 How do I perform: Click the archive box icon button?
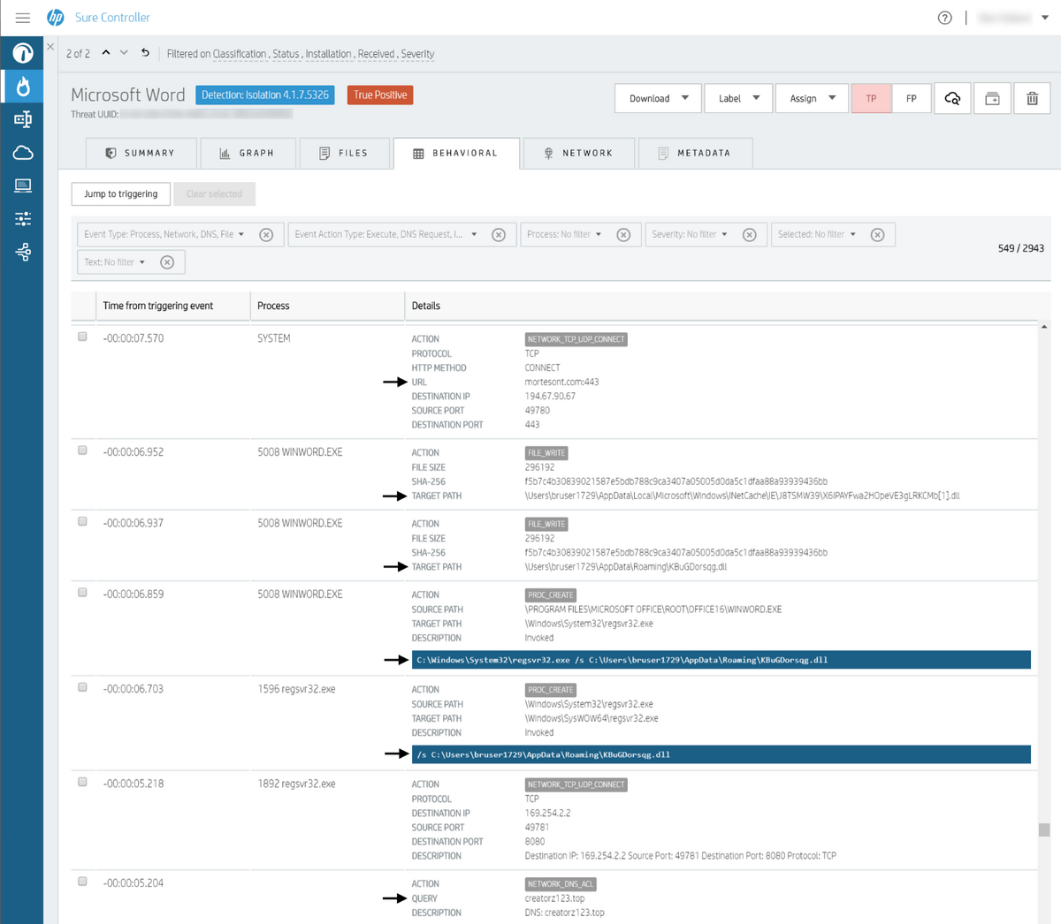coord(992,98)
